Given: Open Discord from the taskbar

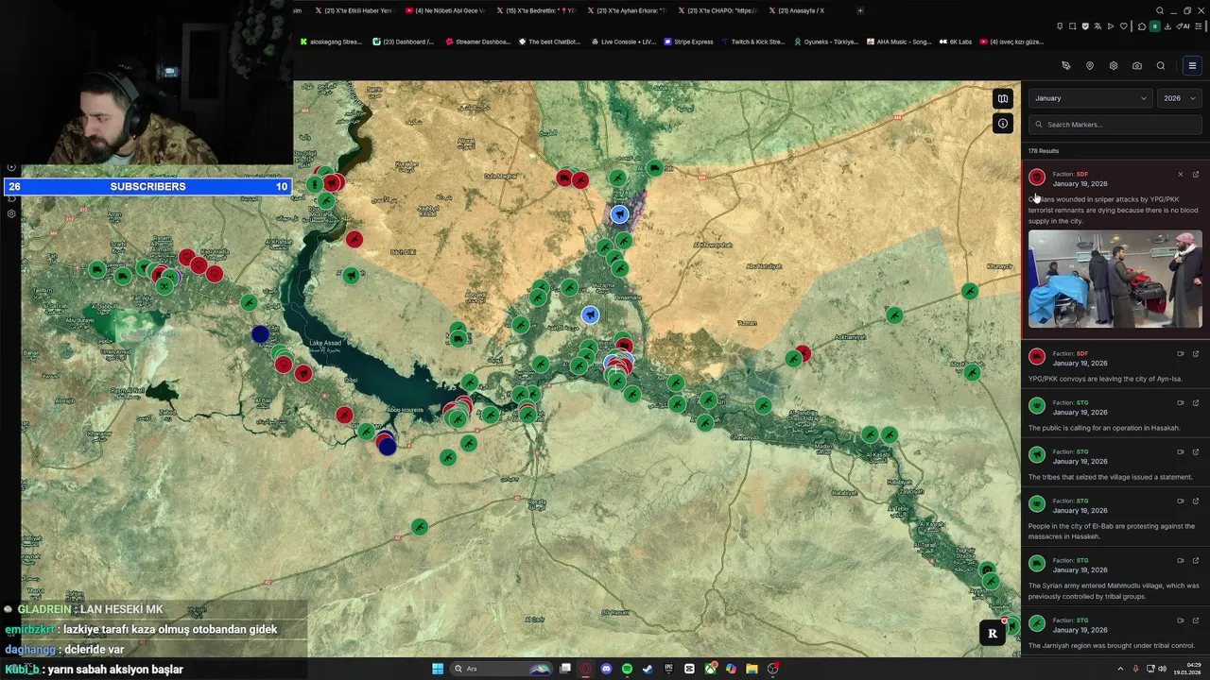Looking at the screenshot, I should click(606, 669).
